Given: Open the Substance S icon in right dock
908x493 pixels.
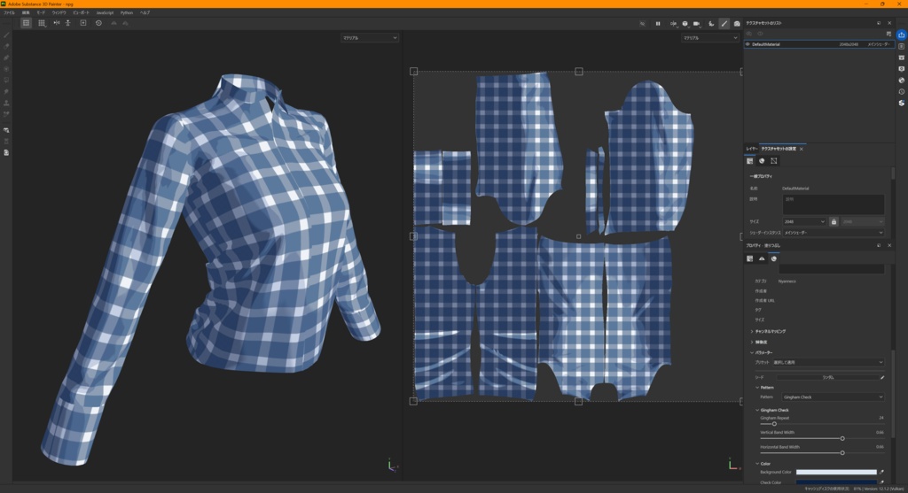Looking at the screenshot, I should (902, 103).
